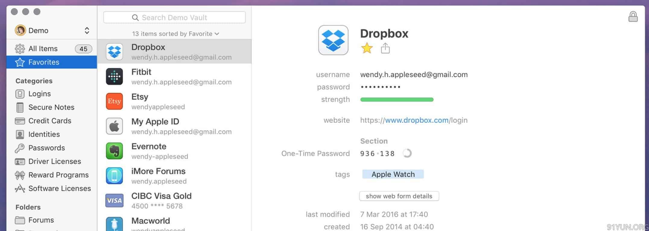Select All Items in sidebar
This screenshot has height=231, width=649.
52,49
